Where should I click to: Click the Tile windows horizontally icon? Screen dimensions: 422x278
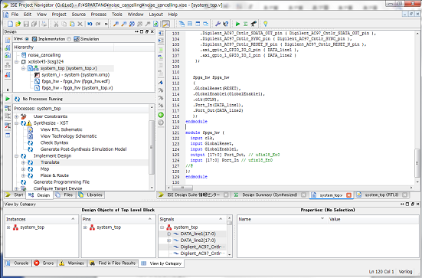point(190,24)
